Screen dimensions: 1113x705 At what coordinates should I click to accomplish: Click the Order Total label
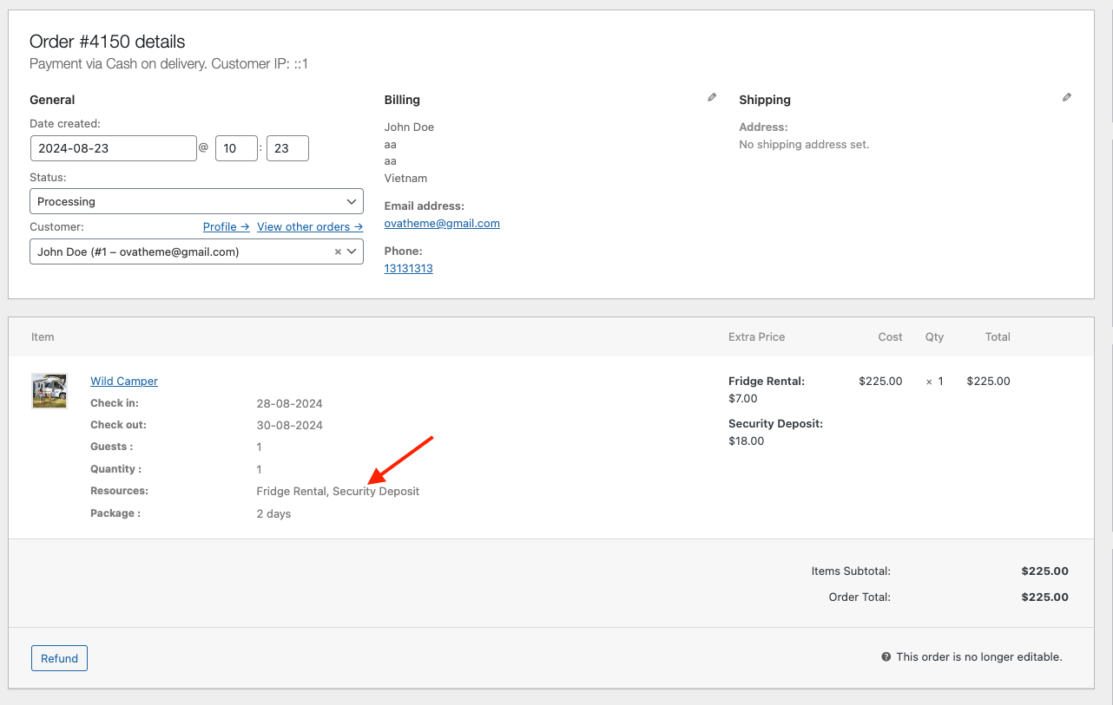(x=858, y=597)
